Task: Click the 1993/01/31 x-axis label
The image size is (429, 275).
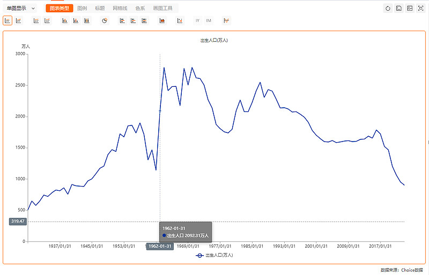Action: pyautogui.click(x=284, y=246)
